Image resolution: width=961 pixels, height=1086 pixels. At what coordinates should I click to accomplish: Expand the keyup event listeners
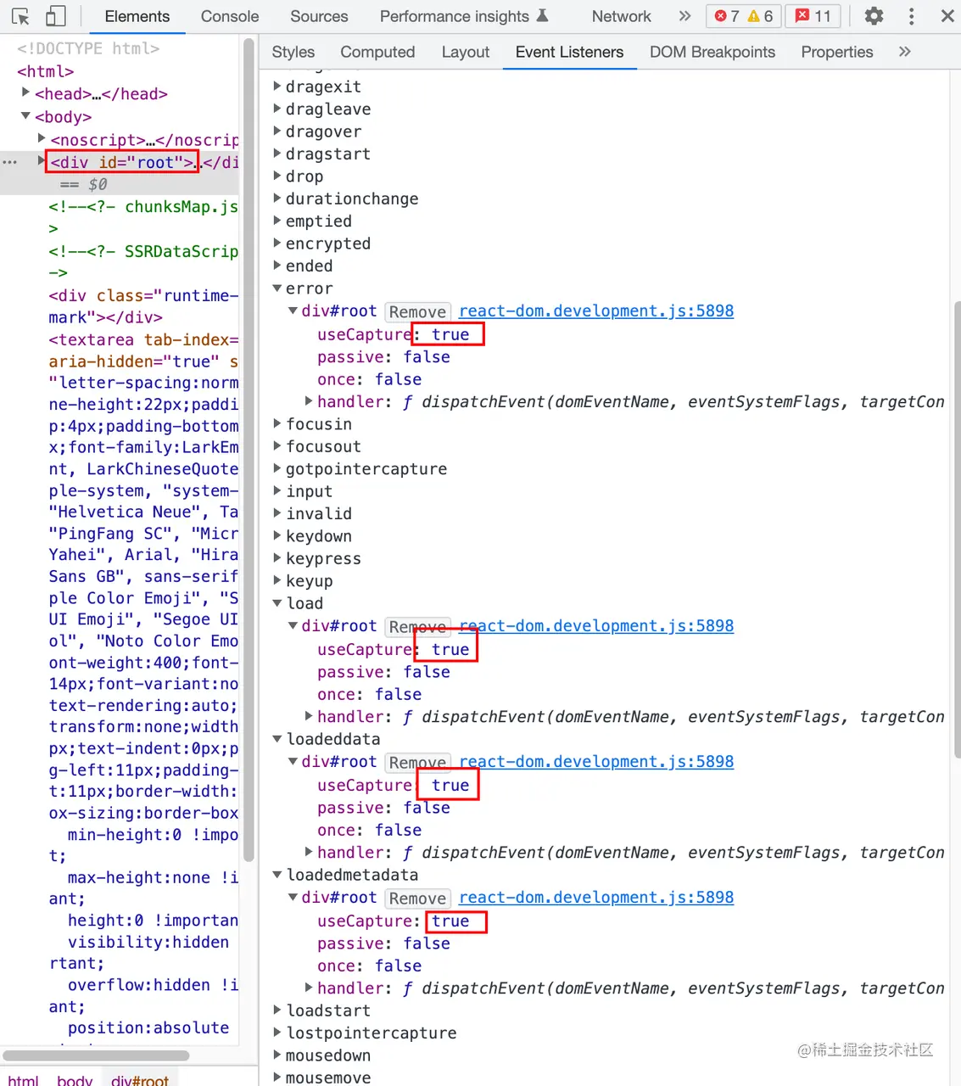coord(277,579)
